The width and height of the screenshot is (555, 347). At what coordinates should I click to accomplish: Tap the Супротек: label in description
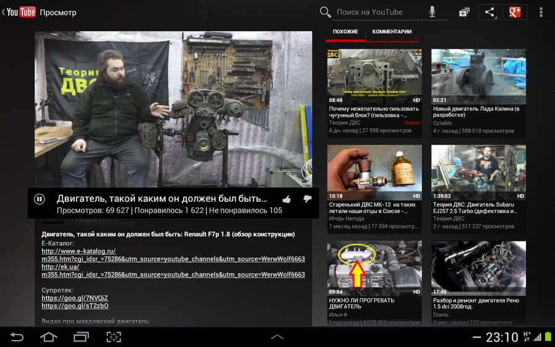coord(57,290)
